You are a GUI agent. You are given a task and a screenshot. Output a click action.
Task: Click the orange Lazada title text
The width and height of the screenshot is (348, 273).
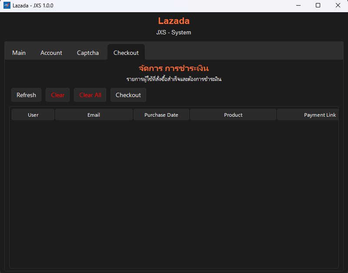point(174,21)
